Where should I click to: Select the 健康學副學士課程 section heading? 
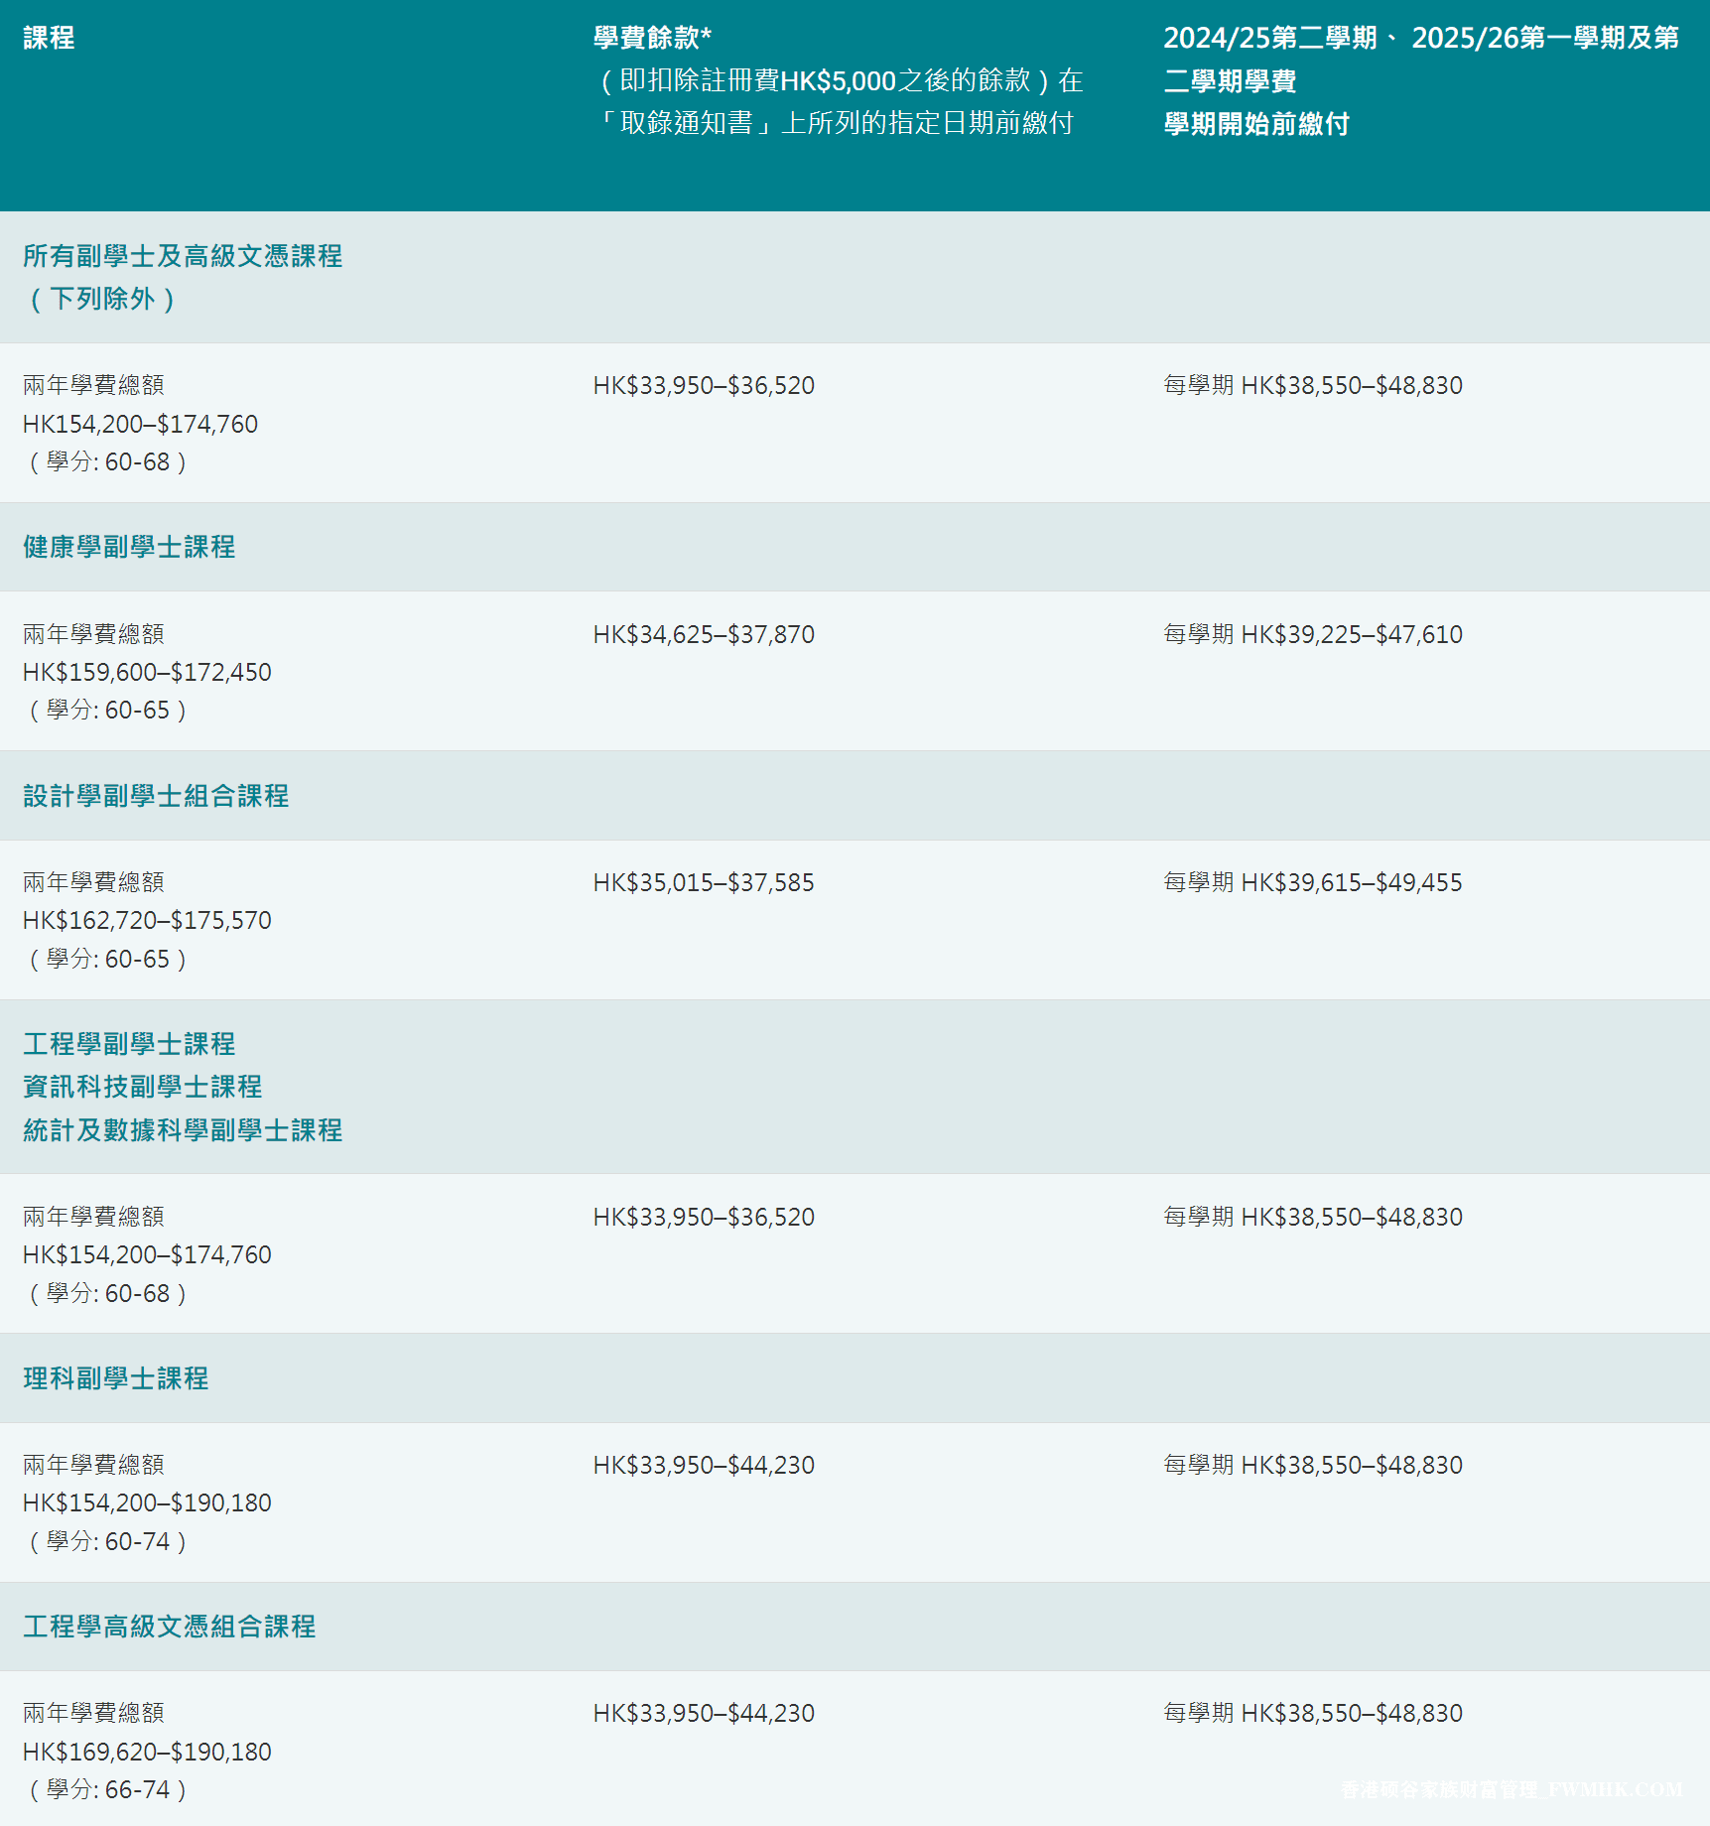[129, 547]
